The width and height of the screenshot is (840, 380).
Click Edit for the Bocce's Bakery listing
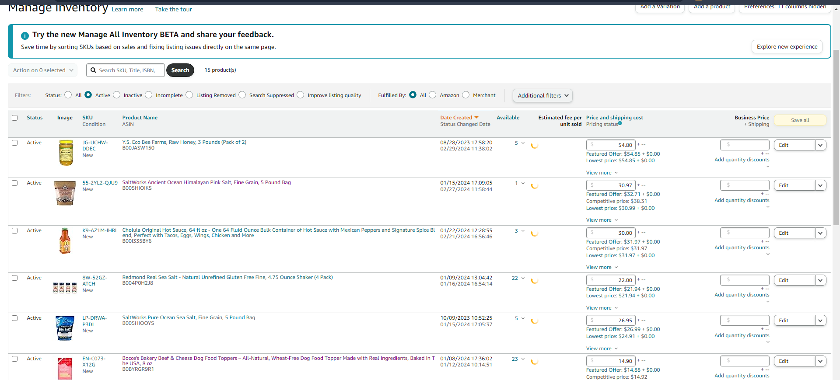coord(794,361)
